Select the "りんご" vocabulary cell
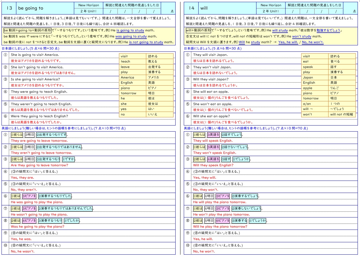This screenshot has height=258, width=360. (342, 88)
